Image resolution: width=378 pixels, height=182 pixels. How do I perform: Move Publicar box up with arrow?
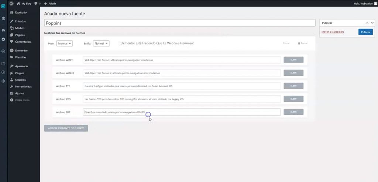click(x=367, y=23)
